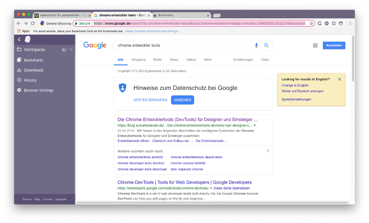Click Import browser extensions and settings
Screen dimensions: 369x223
click(x=152, y=31)
